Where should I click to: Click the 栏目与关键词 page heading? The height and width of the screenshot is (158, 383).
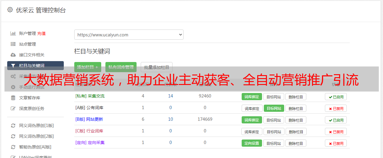92,51
